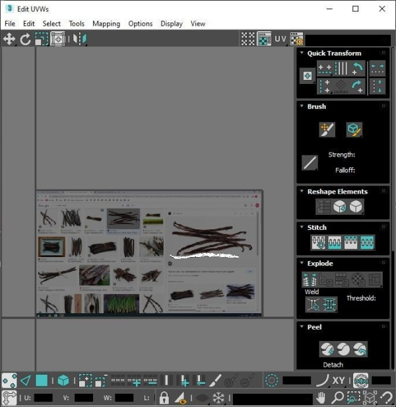This screenshot has width=396, height=407.
Task: Space selection horizontally
Action: [x=378, y=69]
